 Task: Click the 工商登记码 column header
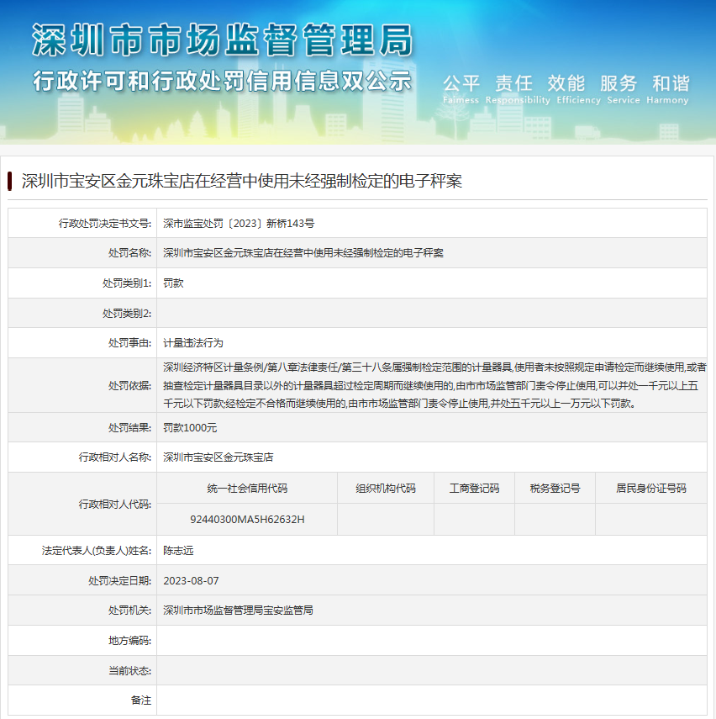[473, 488]
